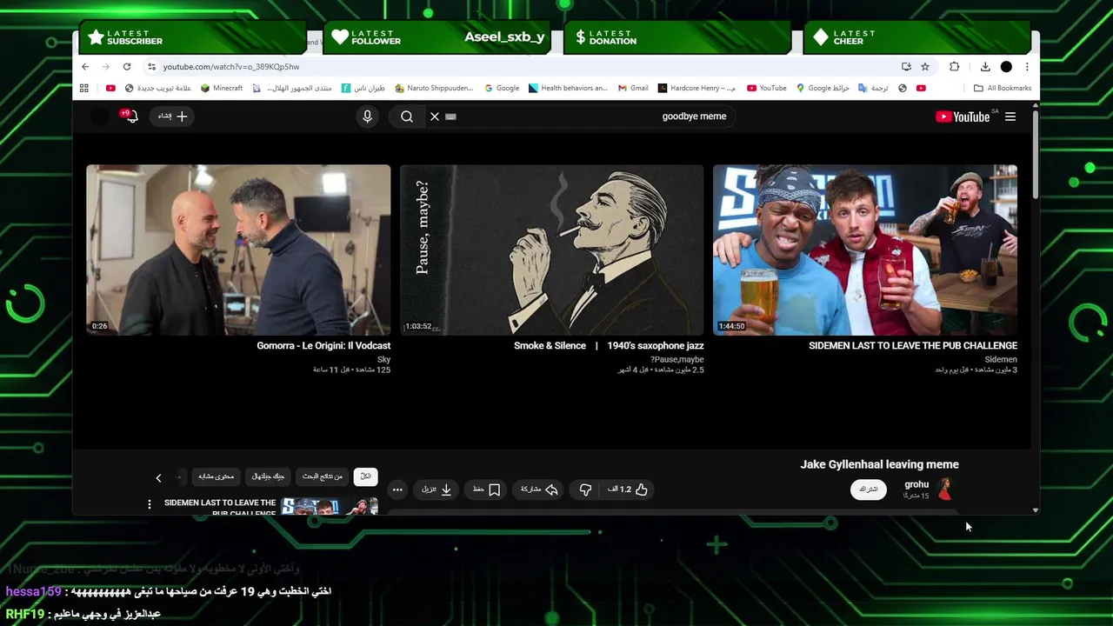The height and width of the screenshot is (626, 1113).
Task: Save the video with bookmark button
Action: click(x=487, y=489)
